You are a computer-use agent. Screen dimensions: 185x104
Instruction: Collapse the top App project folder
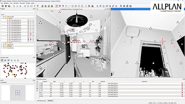tap(2, 17)
